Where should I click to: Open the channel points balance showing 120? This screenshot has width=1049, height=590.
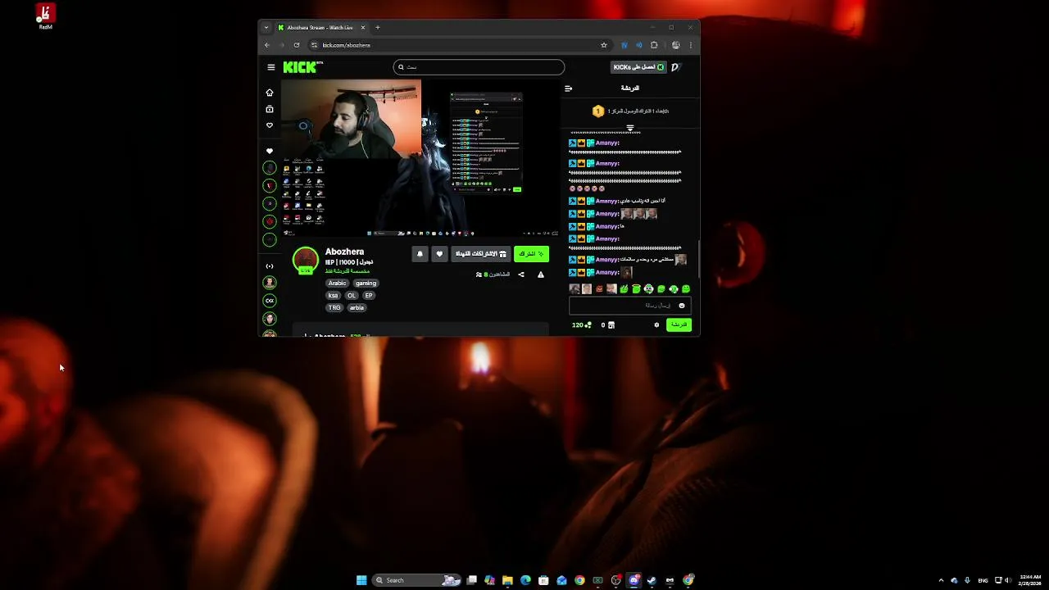coord(582,325)
